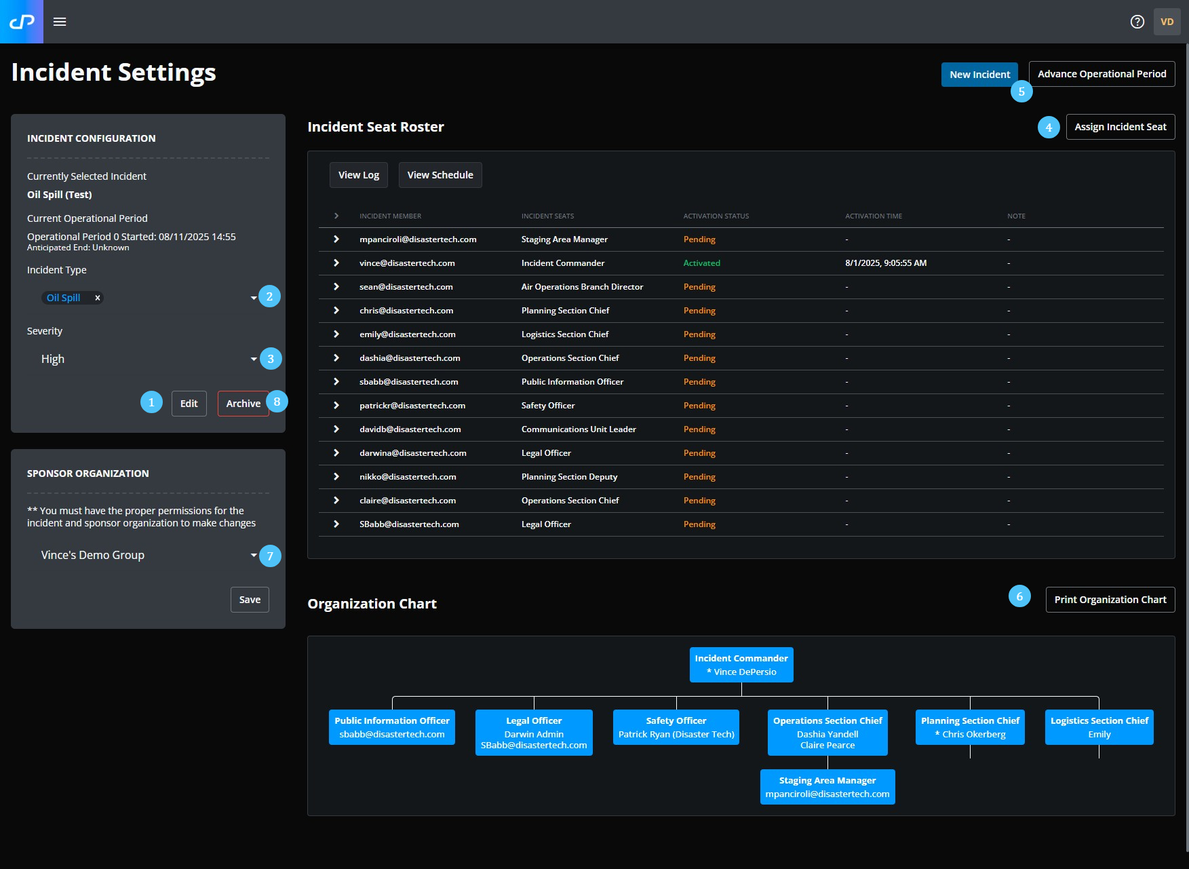Open the navigation hamburger menu
The width and height of the screenshot is (1189, 869).
coord(60,21)
